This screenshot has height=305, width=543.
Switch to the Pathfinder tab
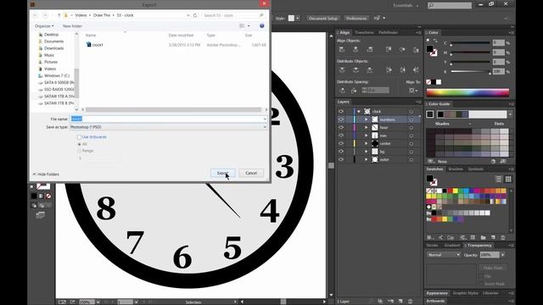click(x=388, y=32)
